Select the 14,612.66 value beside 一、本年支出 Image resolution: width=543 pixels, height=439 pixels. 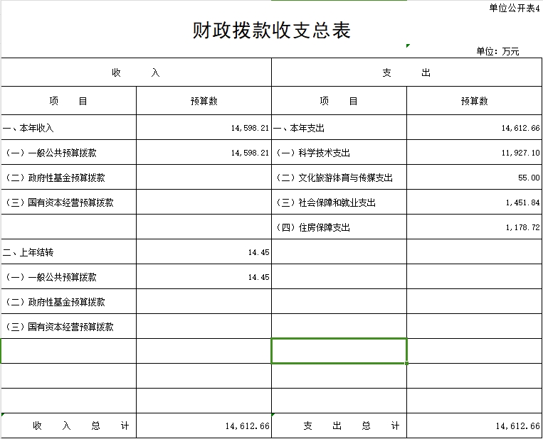click(x=475, y=128)
